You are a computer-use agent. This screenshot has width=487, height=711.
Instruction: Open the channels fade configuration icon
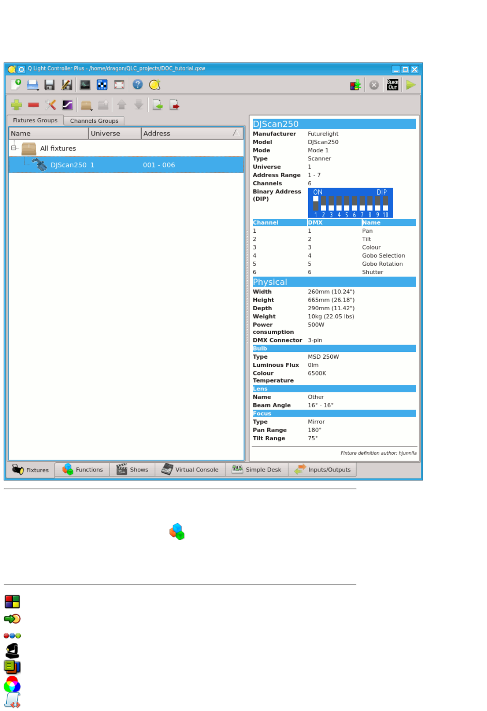pos(68,105)
